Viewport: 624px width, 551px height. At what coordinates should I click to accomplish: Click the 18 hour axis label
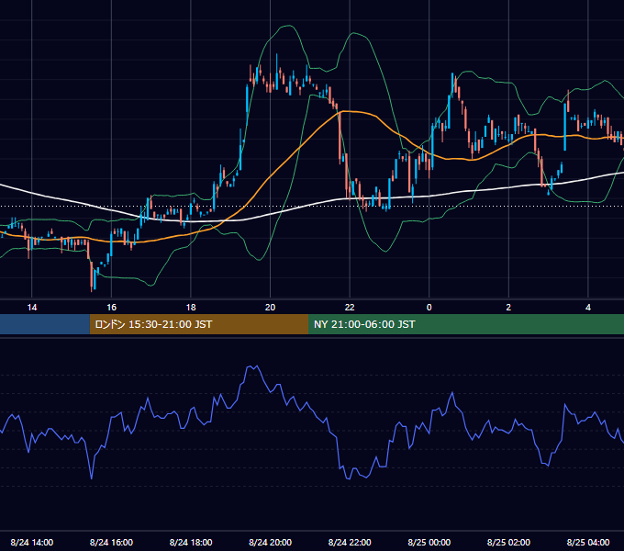pos(191,308)
